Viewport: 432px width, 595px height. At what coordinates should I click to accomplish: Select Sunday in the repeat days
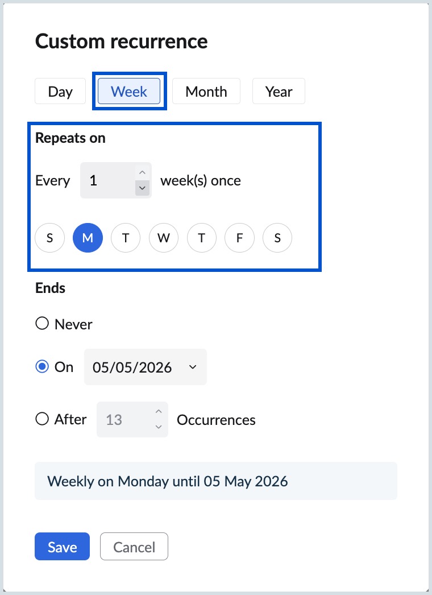[x=49, y=238]
